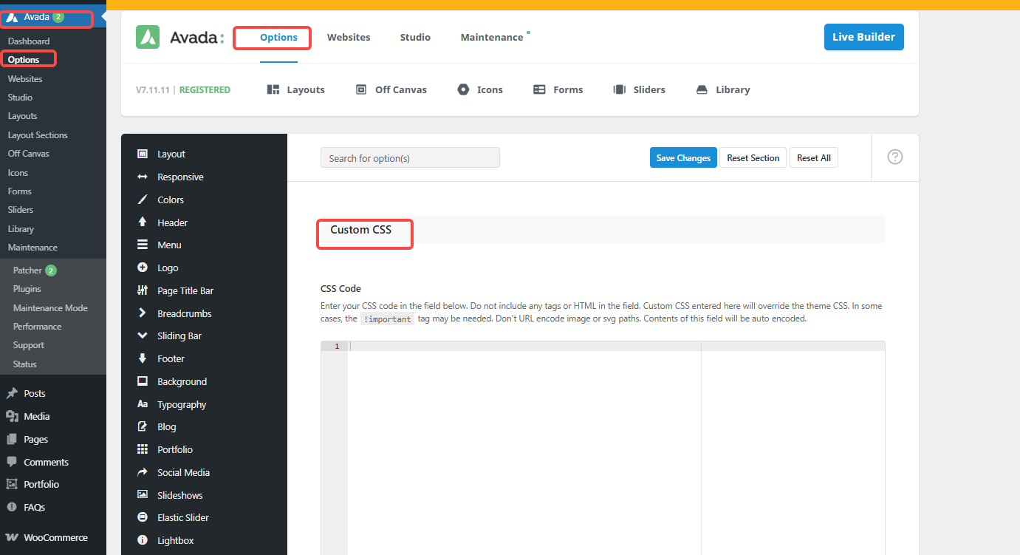The image size is (1020, 555).
Task: Click the Avada logo icon
Action: (x=148, y=37)
